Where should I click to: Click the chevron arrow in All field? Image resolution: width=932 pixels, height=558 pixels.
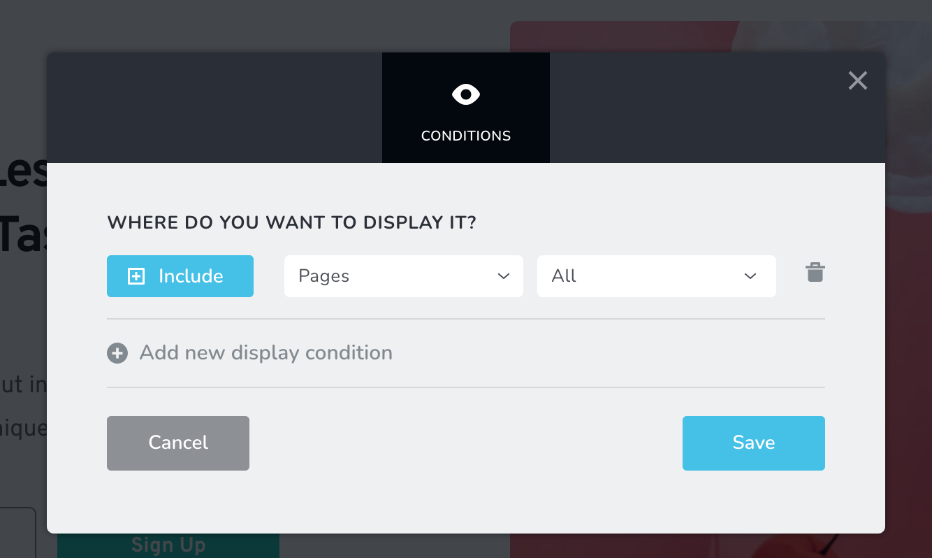[x=750, y=276]
